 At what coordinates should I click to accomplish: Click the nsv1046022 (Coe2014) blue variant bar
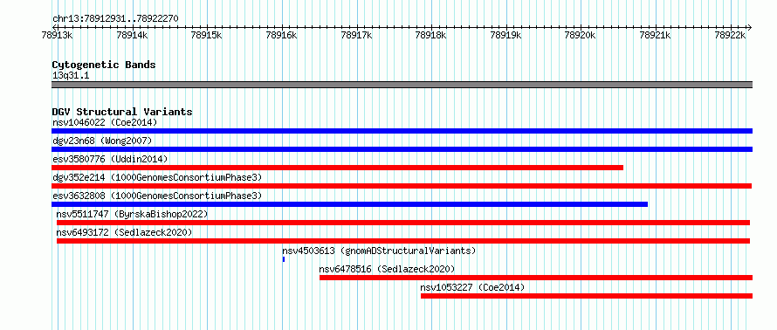(x=402, y=131)
